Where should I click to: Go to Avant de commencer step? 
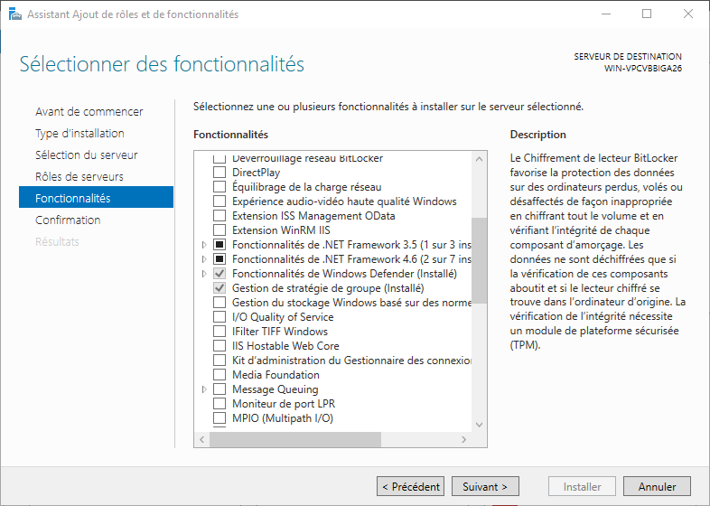[x=89, y=111]
